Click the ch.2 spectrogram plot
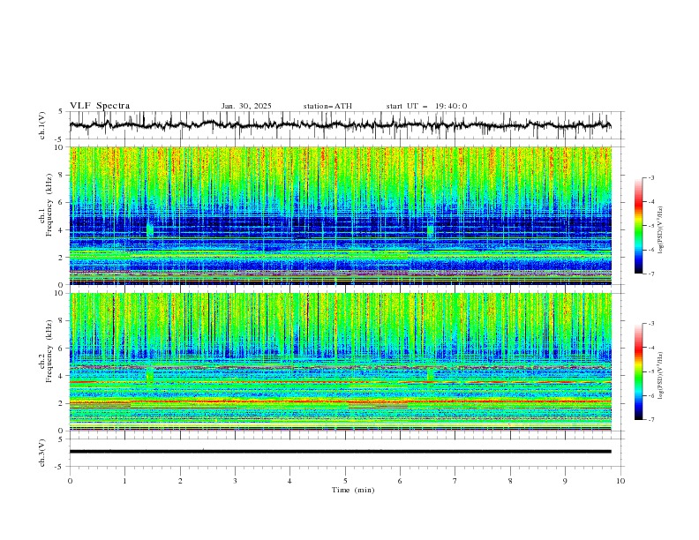This screenshot has height=540, width=699. coord(341,362)
